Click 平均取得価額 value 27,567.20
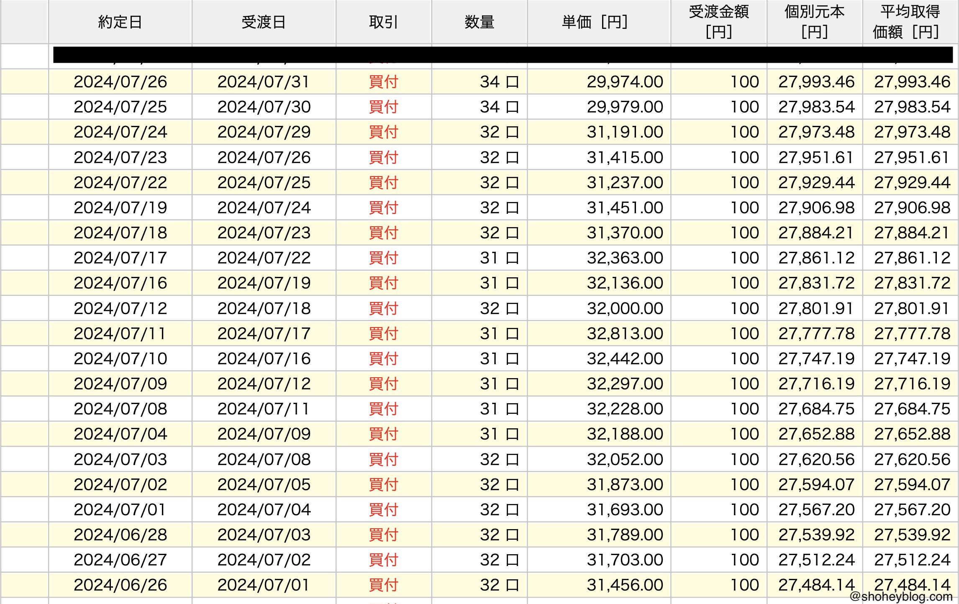This screenshot has width=959, height=604. coord(912,509)
